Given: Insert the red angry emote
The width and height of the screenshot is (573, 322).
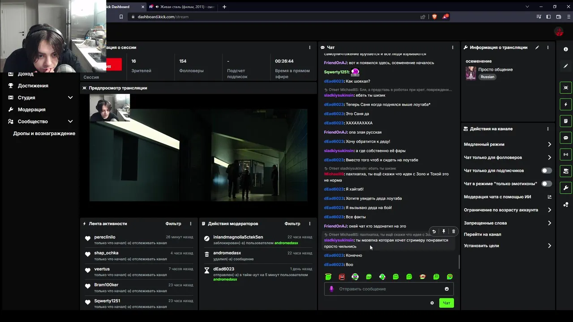Looking at the screenshot, I should [342, 277].
